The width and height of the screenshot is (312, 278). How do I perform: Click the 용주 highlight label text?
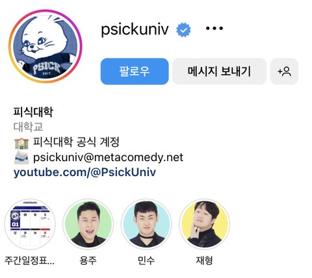(88, 260)
